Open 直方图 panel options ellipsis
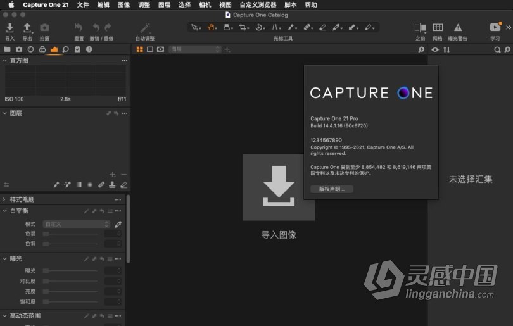Image resolution: width=513 pixels, height=326 pixels. [x=124, y=61]
